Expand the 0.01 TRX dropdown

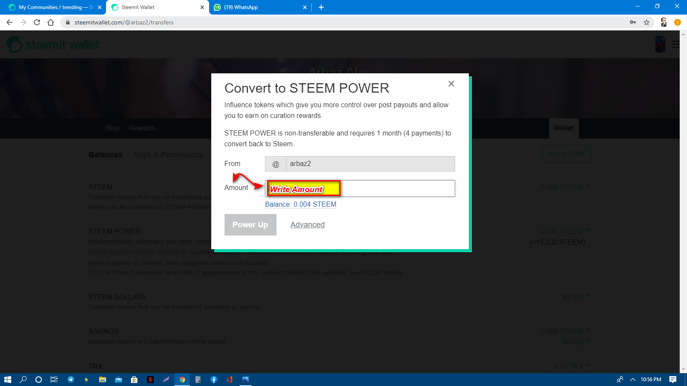tap(571, 367)
